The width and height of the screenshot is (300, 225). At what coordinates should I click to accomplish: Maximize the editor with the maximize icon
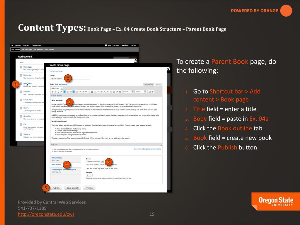[149, 92]
